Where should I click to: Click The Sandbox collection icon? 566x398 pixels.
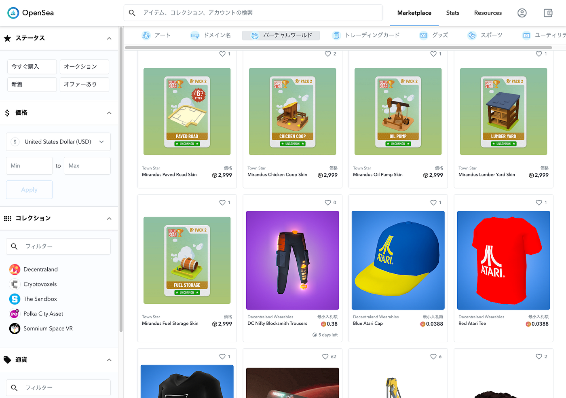(x=15, y=299)
